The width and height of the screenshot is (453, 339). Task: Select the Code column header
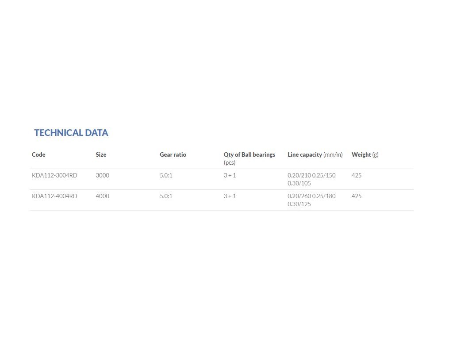[x=38, y=154]
